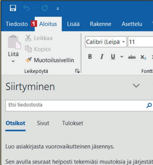Select the Muotoilusivellin format painter
Viewport: 153px width, 165px height.
(50, 60)
